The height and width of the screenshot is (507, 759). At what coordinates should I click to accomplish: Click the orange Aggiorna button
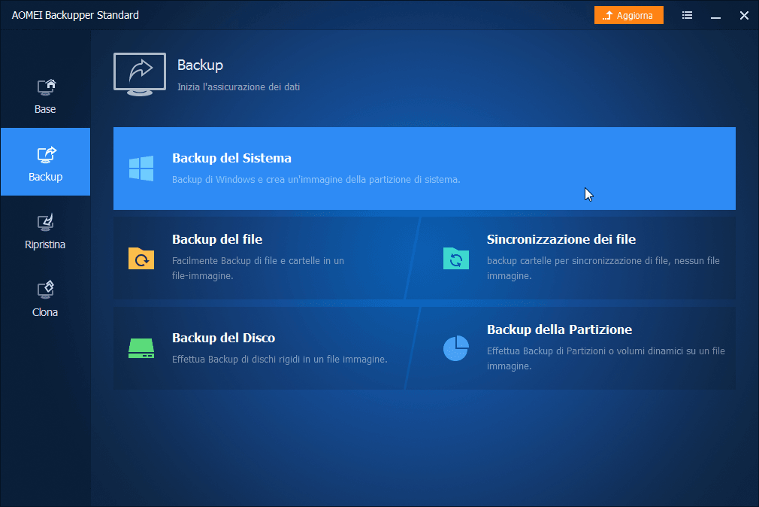click(629, 15)
